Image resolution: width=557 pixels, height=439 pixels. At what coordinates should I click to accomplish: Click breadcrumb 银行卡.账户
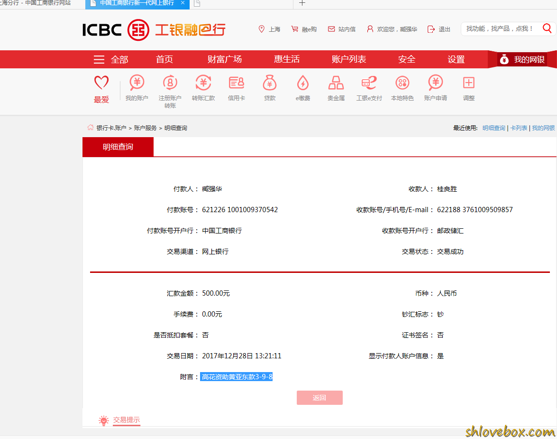tap(111, 128)
